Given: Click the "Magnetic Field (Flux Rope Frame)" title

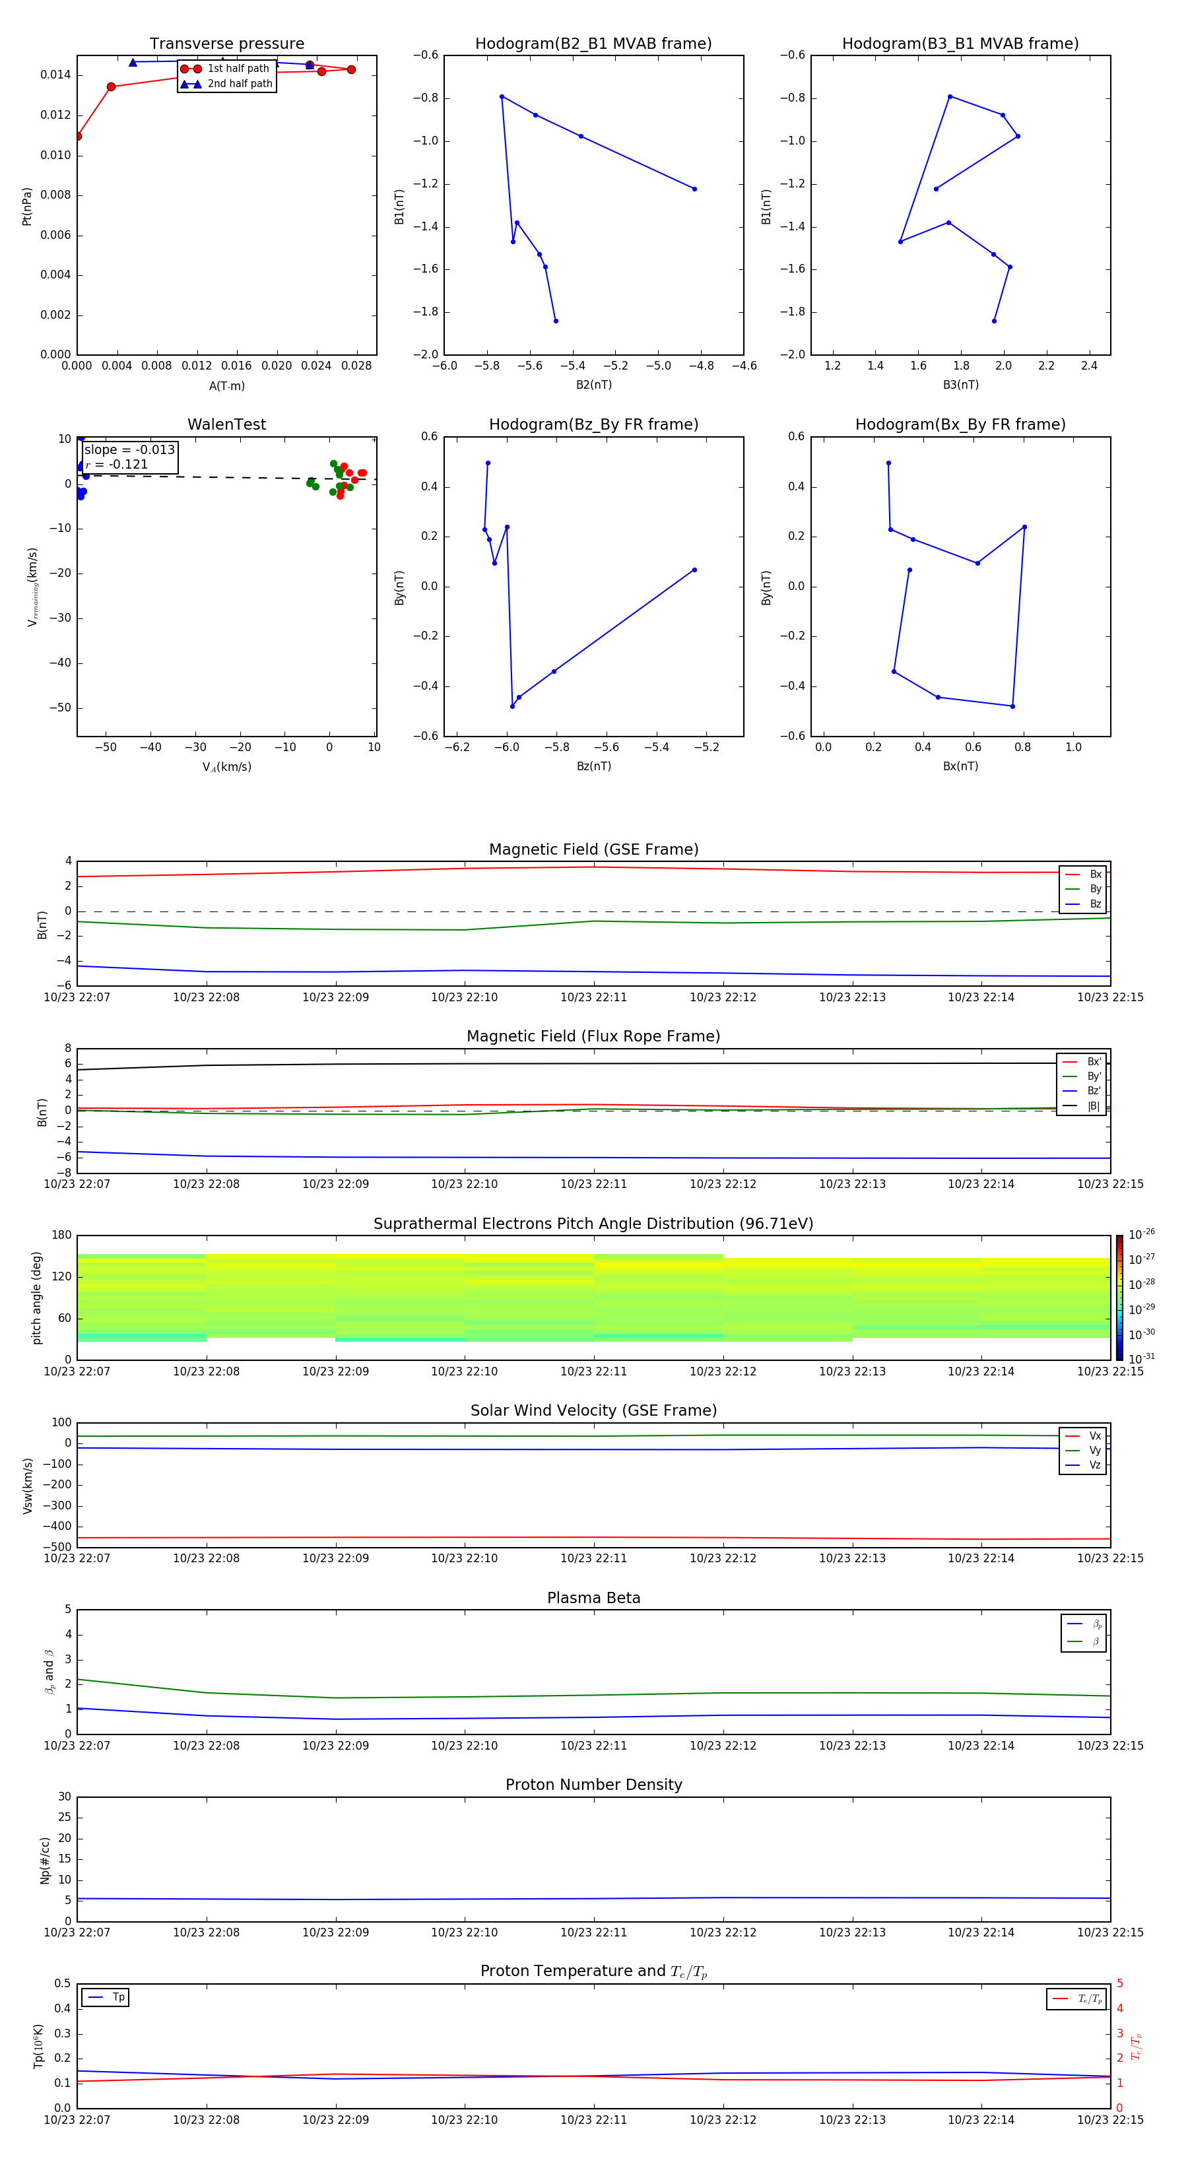Looking at the screenshot, I should [x=593, y=1037].
